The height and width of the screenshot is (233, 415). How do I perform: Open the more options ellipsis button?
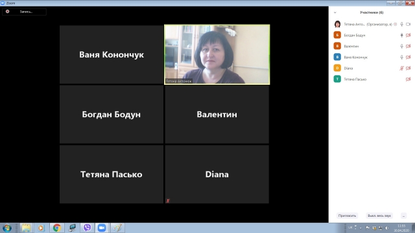pos(403,216)
